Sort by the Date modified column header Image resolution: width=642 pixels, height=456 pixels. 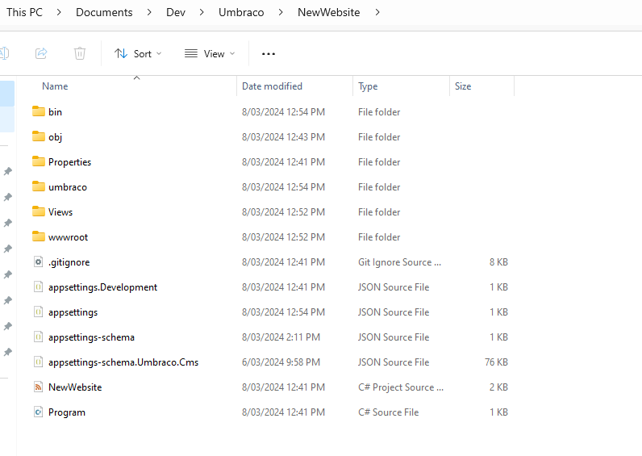272,86
